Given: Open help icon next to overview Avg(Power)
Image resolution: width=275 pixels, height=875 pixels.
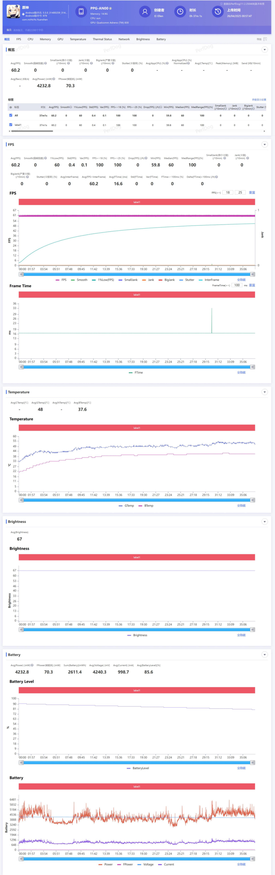Looking at the screenshot, I should click(x=54, y=79).
